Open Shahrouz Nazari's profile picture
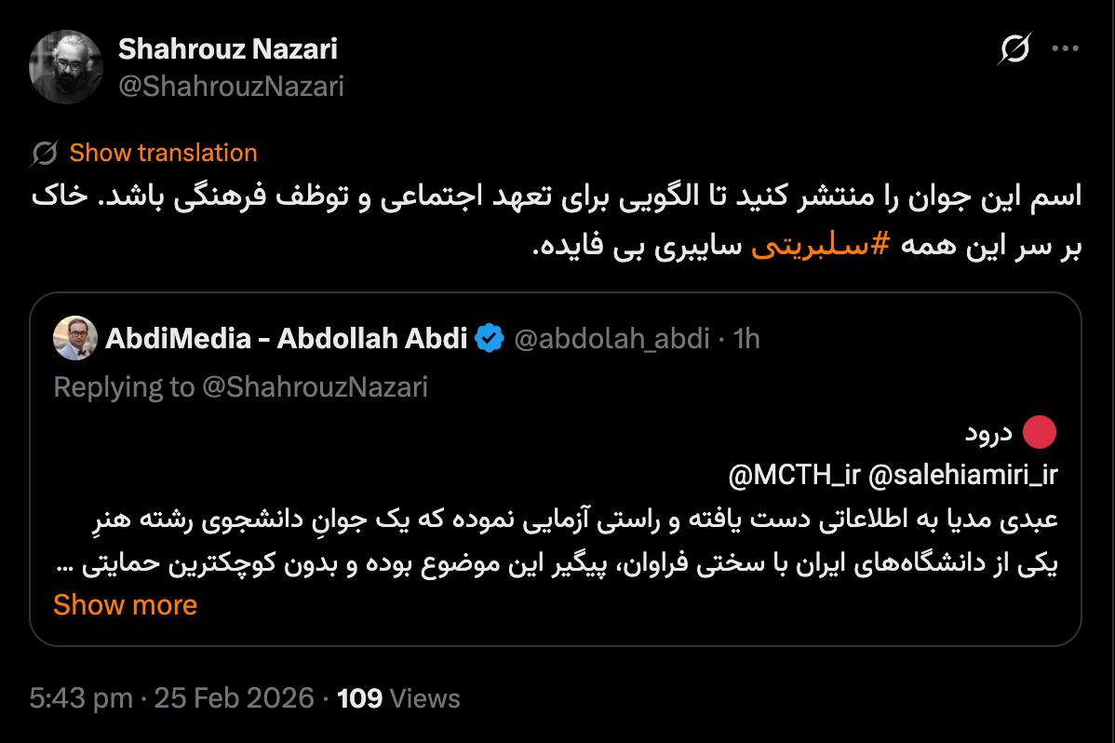The width and height of the screenshot is (1115, 743). point(65,66)
